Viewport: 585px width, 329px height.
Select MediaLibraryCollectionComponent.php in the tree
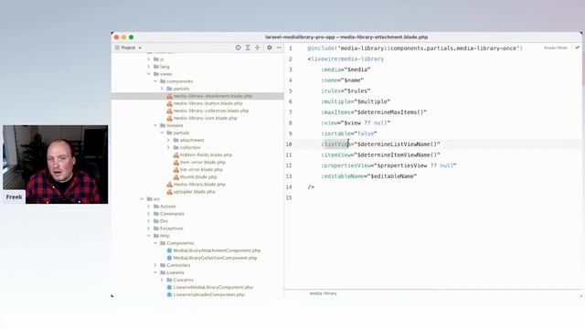point(215,258)
